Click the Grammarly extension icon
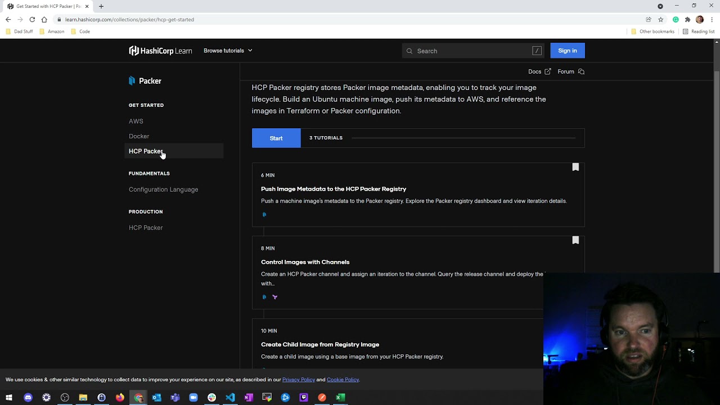720x405 pixels. point(676,20)
